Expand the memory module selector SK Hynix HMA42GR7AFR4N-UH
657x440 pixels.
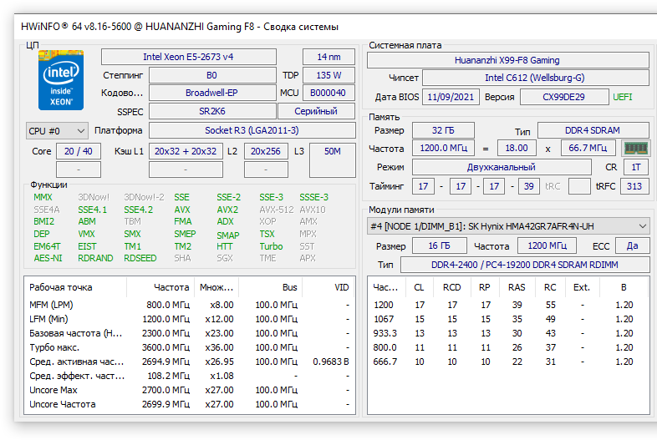508,226
